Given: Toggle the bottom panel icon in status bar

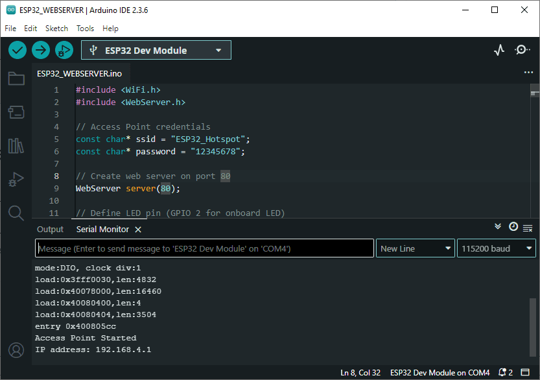Looking at the screenshot, I should [525, 372].
